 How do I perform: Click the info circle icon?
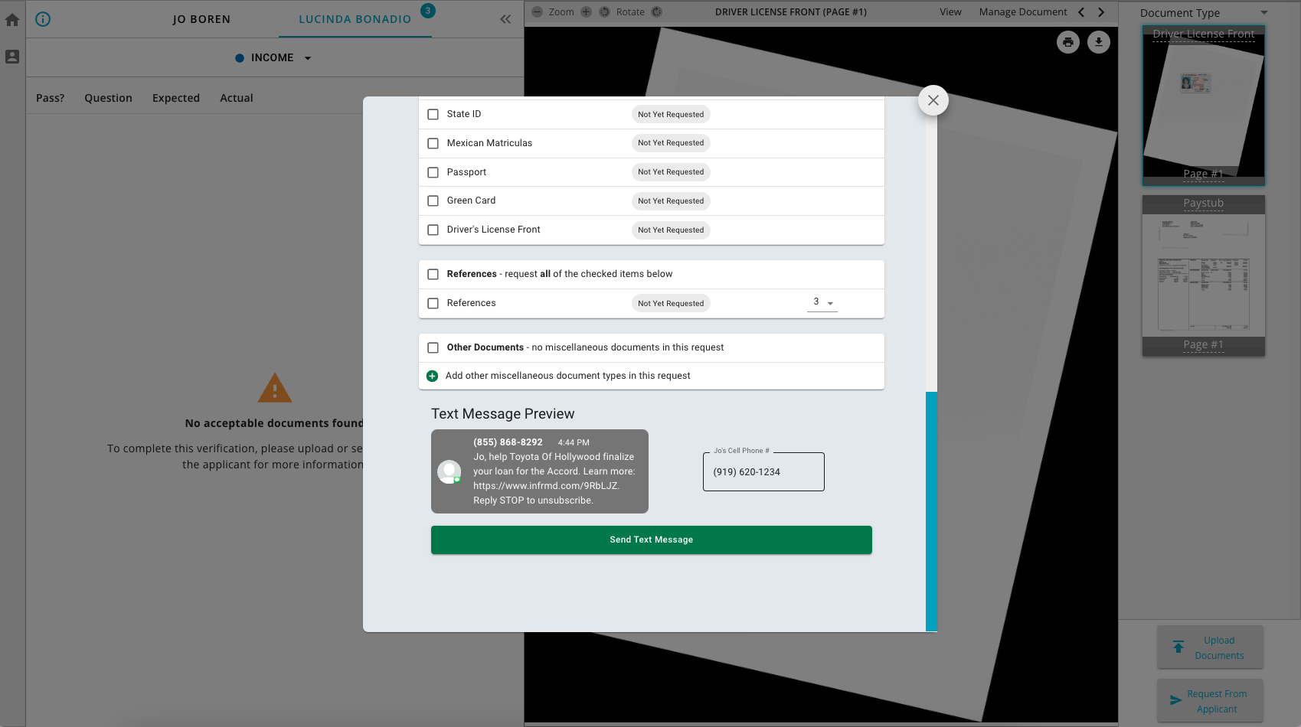click(x=43, y=19)
